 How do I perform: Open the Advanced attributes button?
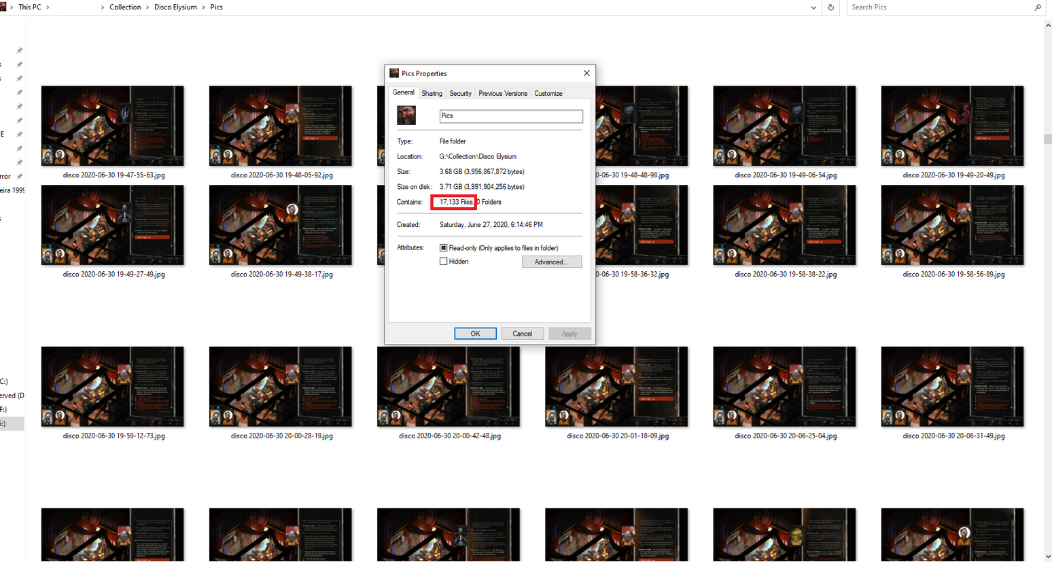click(552, 262)
